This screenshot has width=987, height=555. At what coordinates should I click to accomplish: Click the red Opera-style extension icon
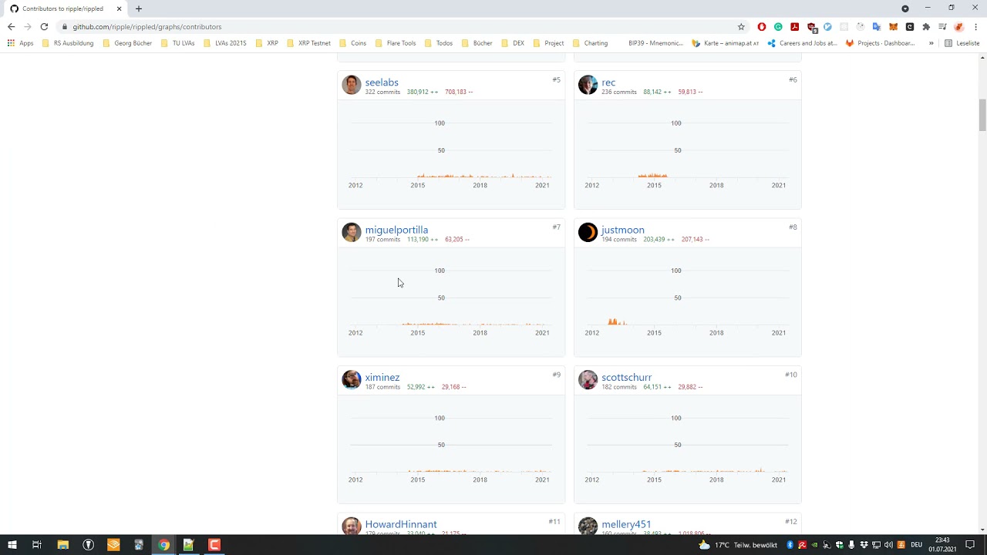point(762,26)
